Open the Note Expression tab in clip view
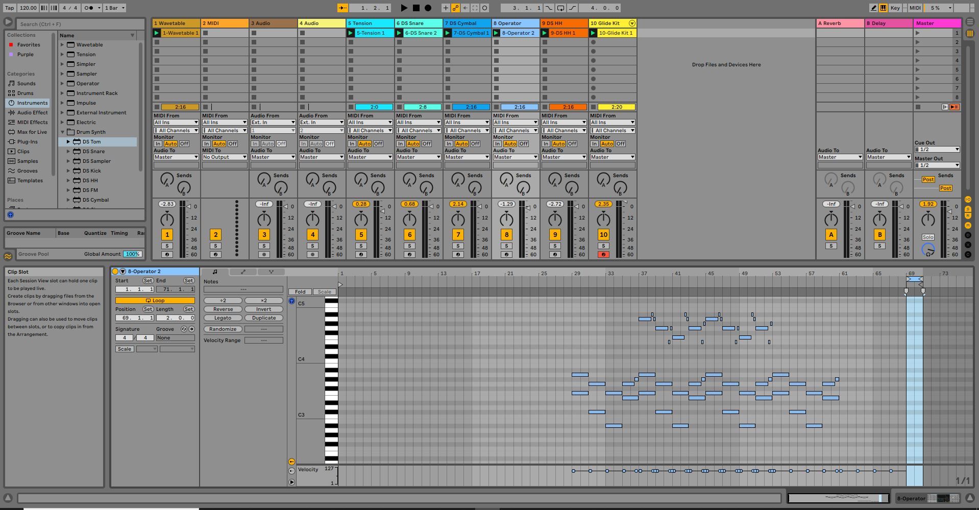The width and height of the screenshot is (979, 510). pyautogui.click(x=271, y=272)
